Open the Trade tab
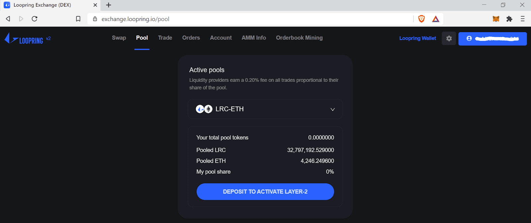Image resolution: width=531 pixels, height=223 pixels. click(165, 38)
